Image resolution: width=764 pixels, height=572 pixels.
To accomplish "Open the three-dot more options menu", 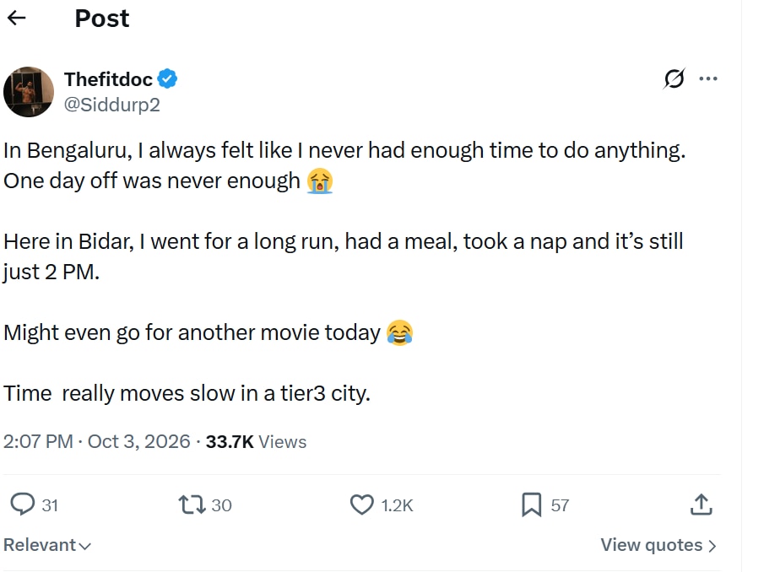I will click(708, 78).
